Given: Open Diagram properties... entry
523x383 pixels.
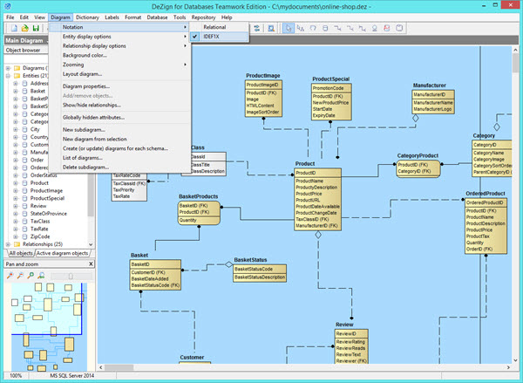Looking at the screenshot, I should pyautogui.click(x=119, y=86).
